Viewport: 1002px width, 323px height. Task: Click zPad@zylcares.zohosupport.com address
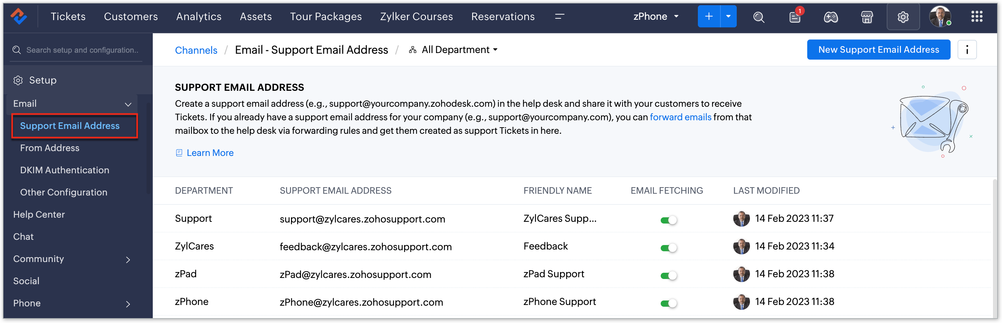pyautogui.click(x=356, y=274)
